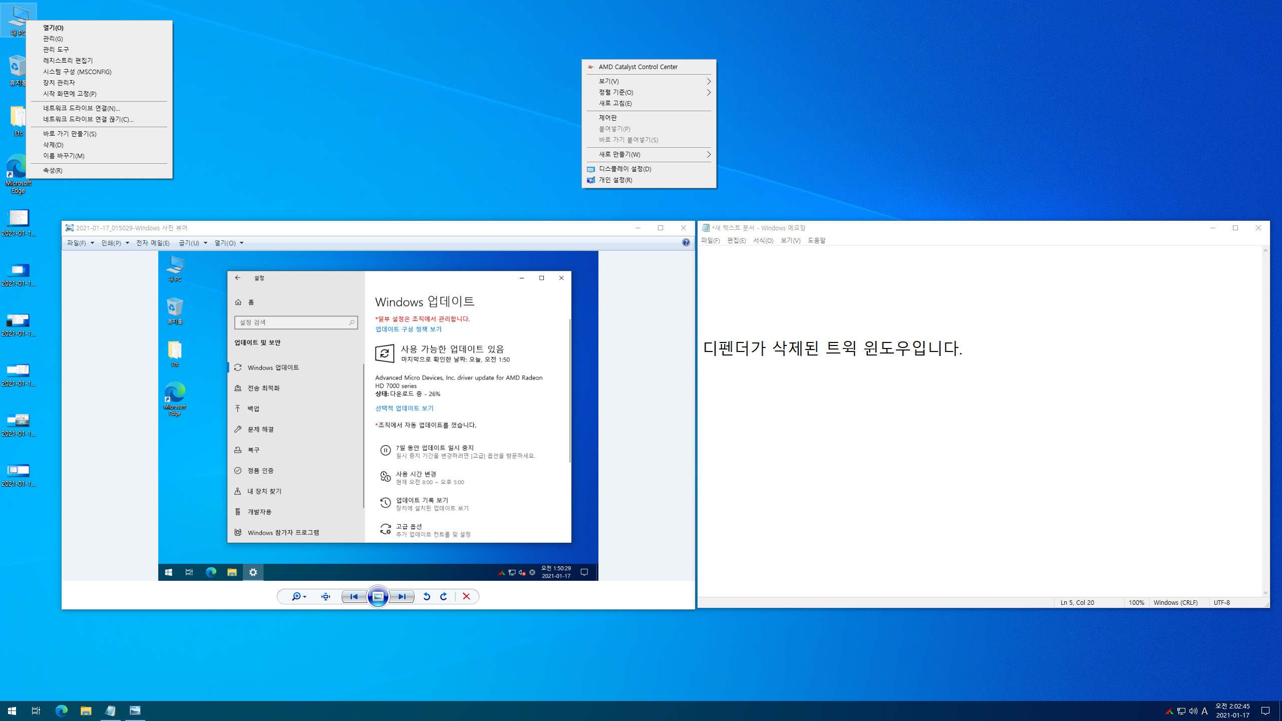Open Microsoft Edge from the taskbar
This screenshot has width=1282, height=721.
[61, 710]
